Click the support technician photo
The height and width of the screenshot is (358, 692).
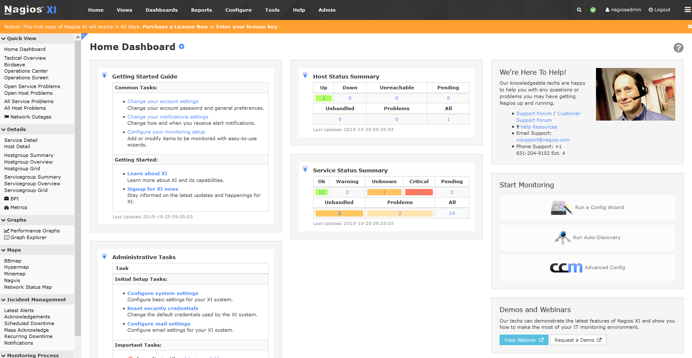[x=635, y=94]
